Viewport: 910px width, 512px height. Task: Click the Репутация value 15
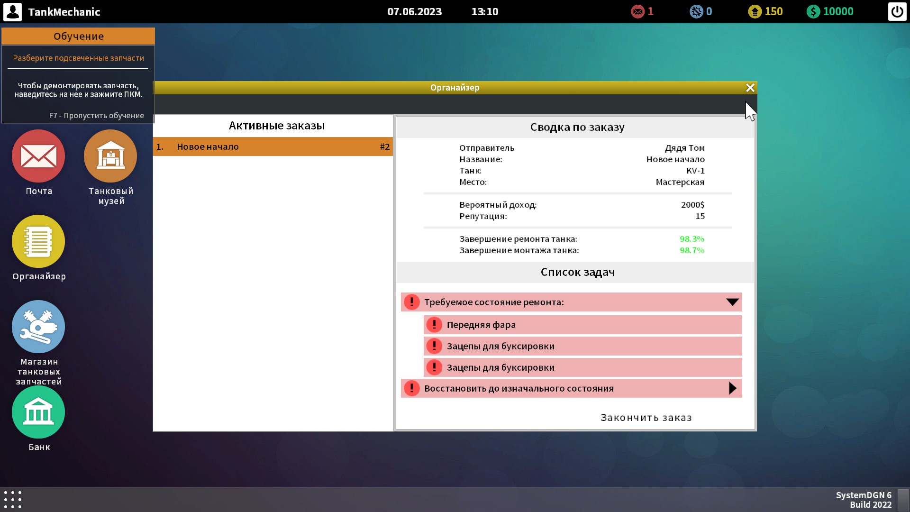[700, 216]
